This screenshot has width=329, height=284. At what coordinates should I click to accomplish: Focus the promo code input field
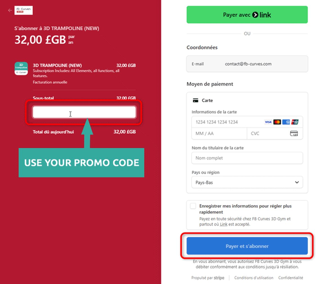point(84,112)
